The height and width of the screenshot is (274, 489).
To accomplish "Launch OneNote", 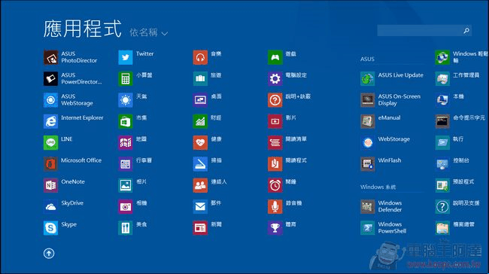I will click(x=64, y=185).
